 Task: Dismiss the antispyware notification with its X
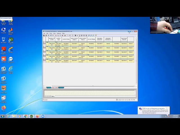(x=168, y=108)
